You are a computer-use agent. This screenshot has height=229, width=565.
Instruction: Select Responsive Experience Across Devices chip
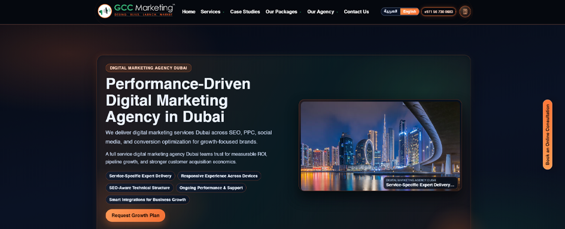coord(219,176)
